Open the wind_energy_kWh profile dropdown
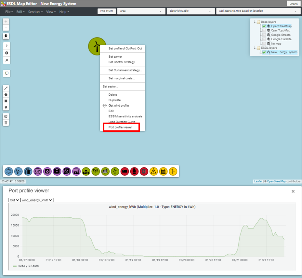 point(37,200)
